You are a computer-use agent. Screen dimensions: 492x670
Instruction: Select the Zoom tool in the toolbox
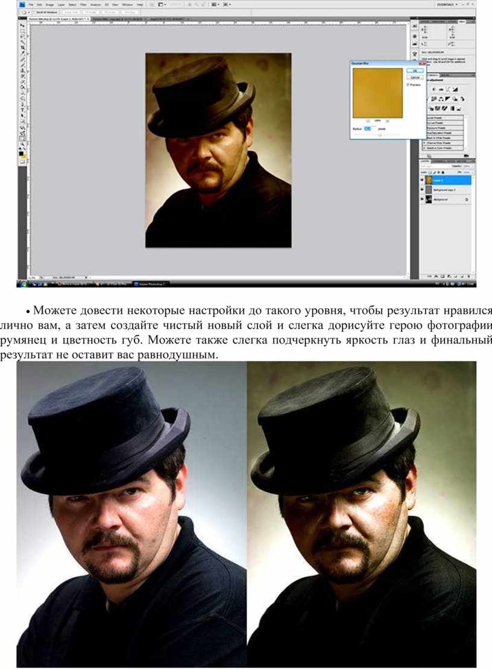23,143
